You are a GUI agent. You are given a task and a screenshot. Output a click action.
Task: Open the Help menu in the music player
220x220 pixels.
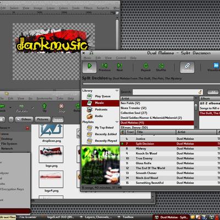tap(133, 58)
